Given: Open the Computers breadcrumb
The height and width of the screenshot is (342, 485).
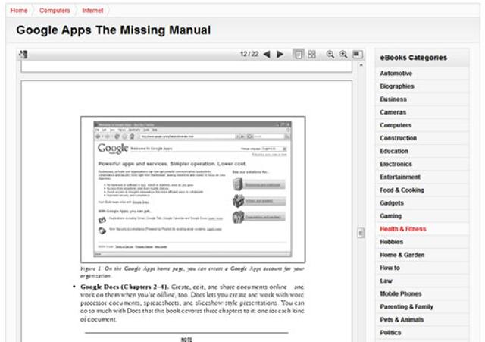Looking at the screenshot, I should (55, 11).
